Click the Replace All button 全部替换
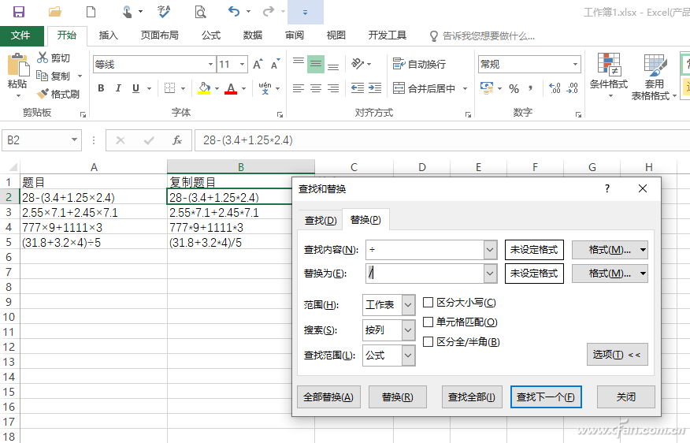The width and height of the screenshot is (690, 443). [x=328, y=397]
